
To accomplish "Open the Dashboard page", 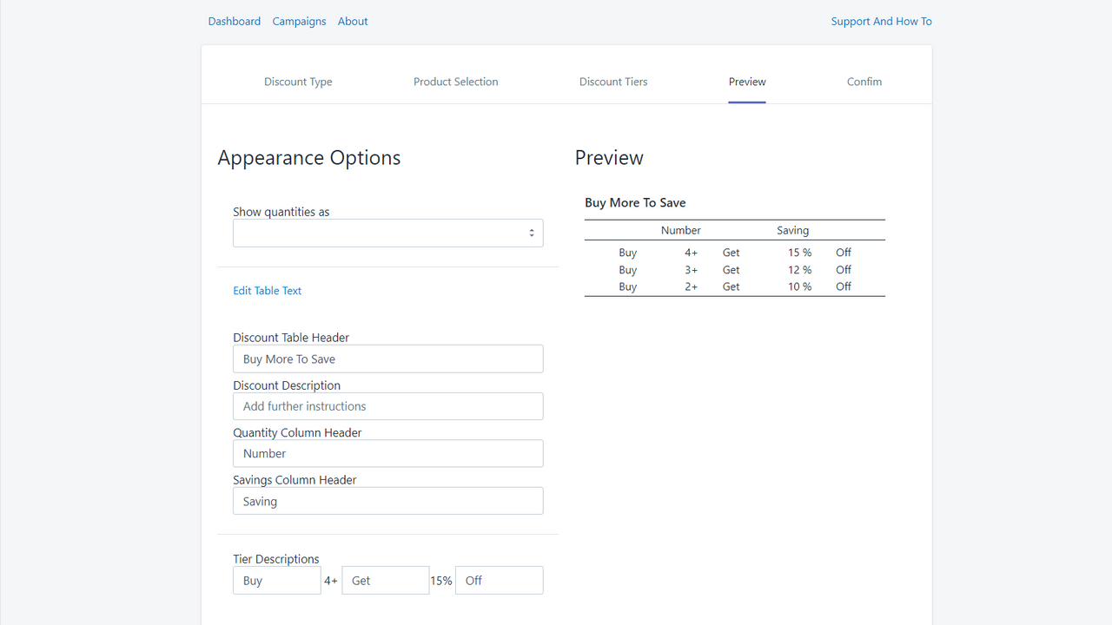I will coord(234,21).
